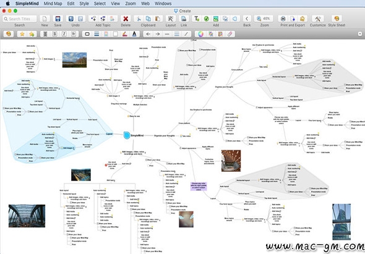
Task: Export the mind map with the export icon
Action: point(293,19)
